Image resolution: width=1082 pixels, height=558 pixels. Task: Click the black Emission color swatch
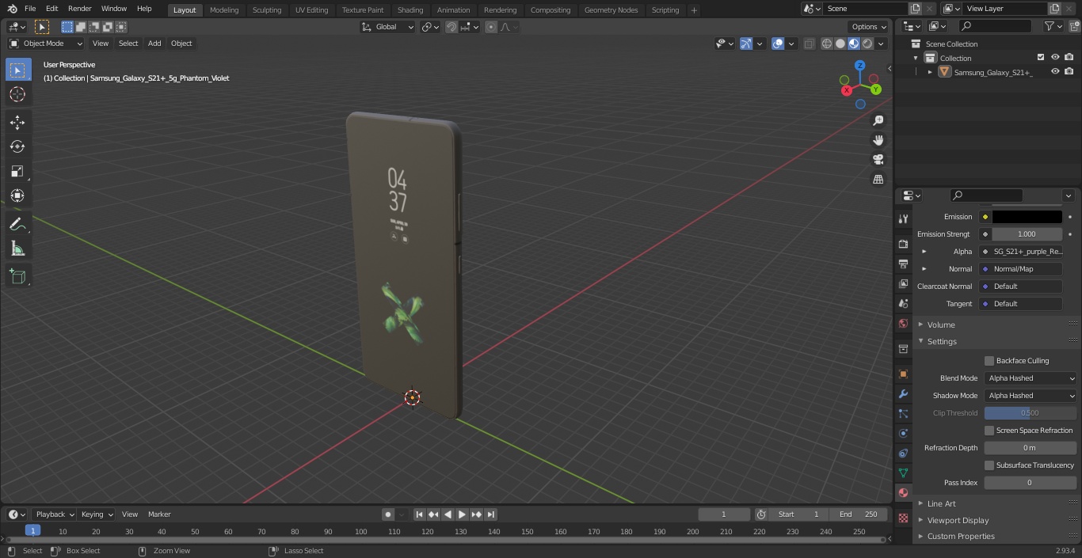point(1027,217)
